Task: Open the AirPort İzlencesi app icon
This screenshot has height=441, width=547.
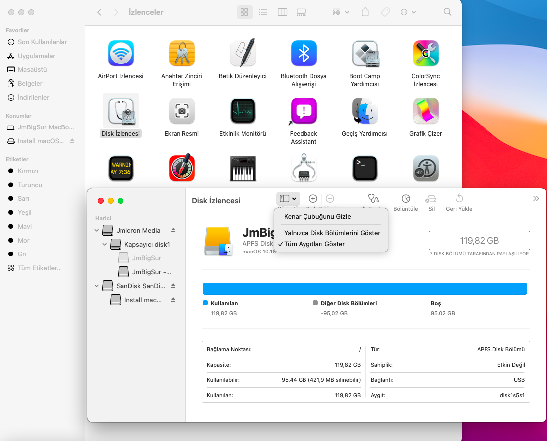Action: [x=121, y=54]
